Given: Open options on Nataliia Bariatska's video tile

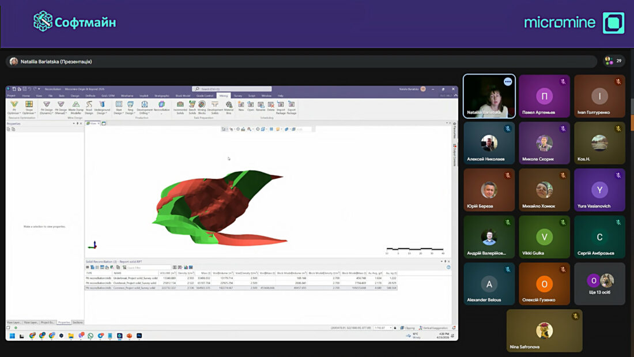Looking at the screenshot, I should tap(508, 82).
